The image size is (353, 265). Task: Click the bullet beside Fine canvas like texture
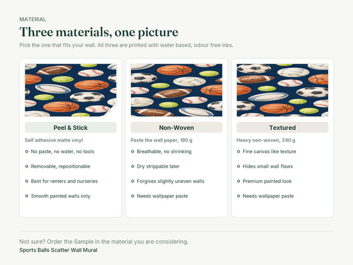[238, 151]
